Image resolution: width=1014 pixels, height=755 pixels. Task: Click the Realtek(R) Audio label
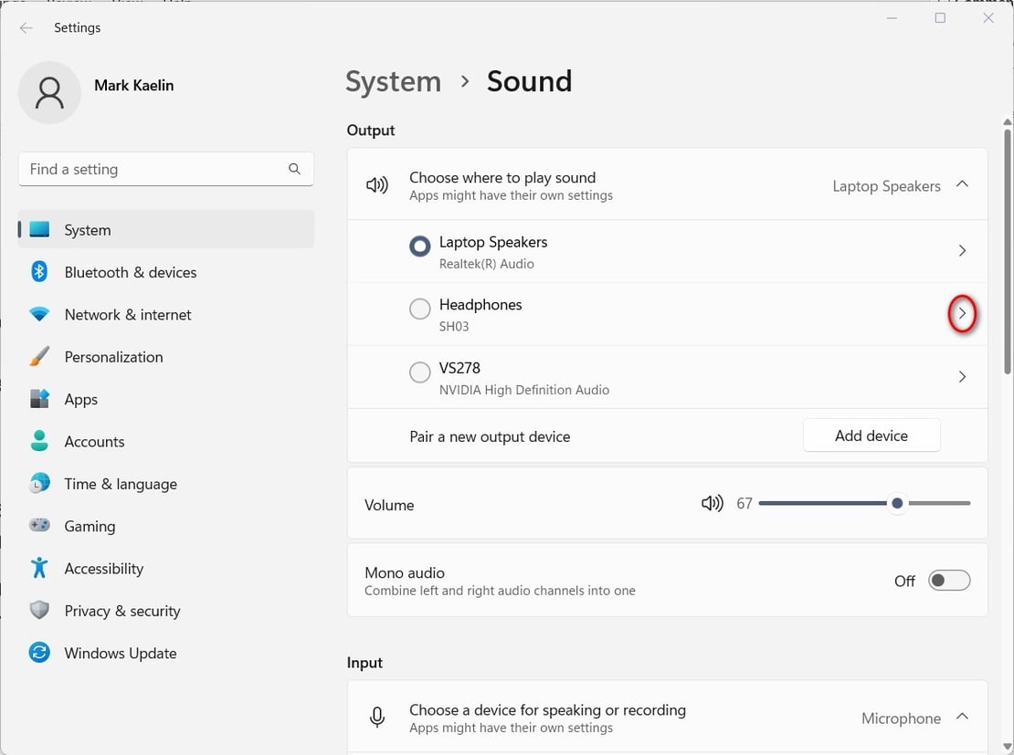(x=486, y=264)
